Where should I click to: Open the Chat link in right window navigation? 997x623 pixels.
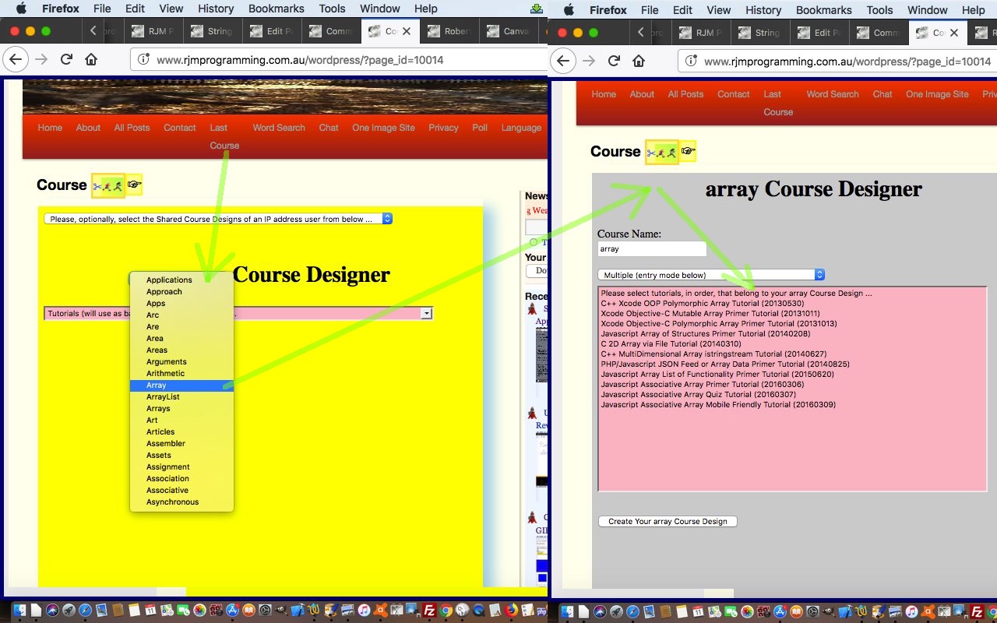[883, 94]
